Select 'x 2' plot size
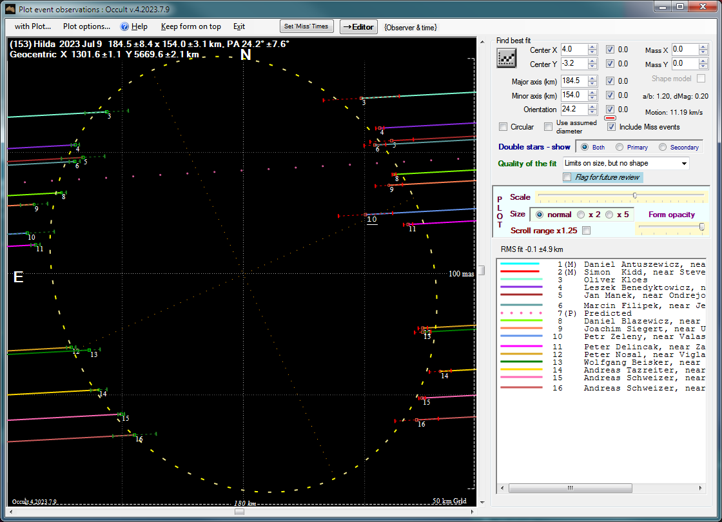Screen dimensions: 722x522 click(581, 215)
